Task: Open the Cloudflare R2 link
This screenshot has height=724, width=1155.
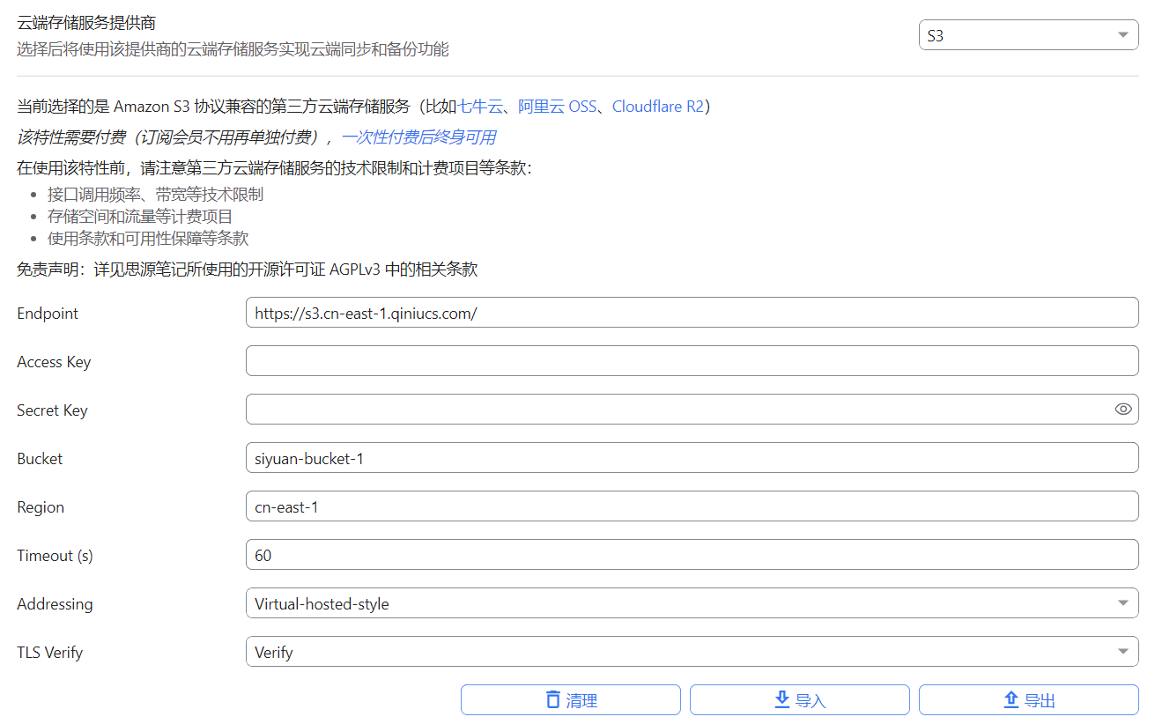Action: [658, 107]
